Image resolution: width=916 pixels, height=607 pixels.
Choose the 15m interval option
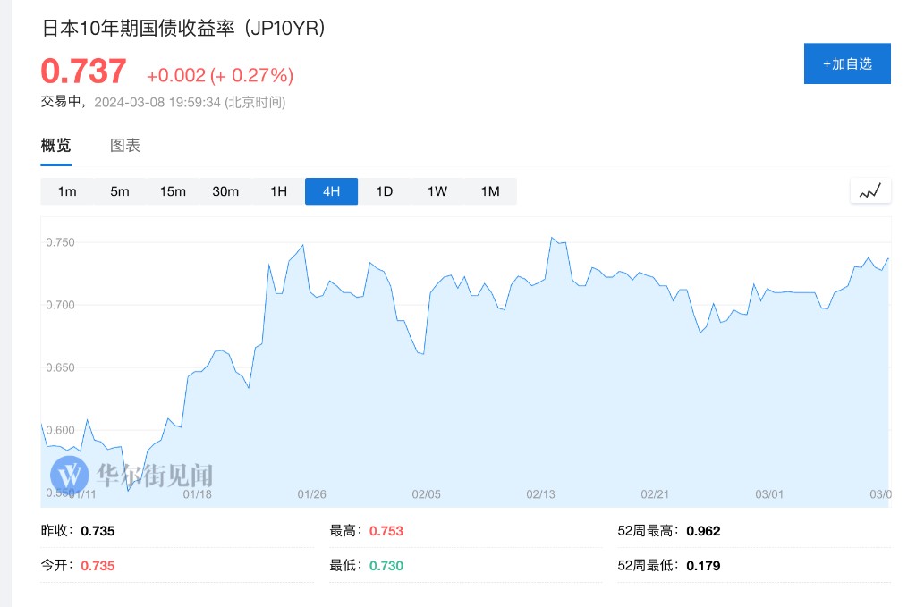click(173, 191)
